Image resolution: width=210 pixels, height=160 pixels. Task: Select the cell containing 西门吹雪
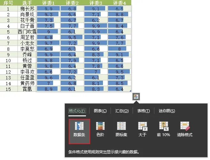[x=27, y=32]
